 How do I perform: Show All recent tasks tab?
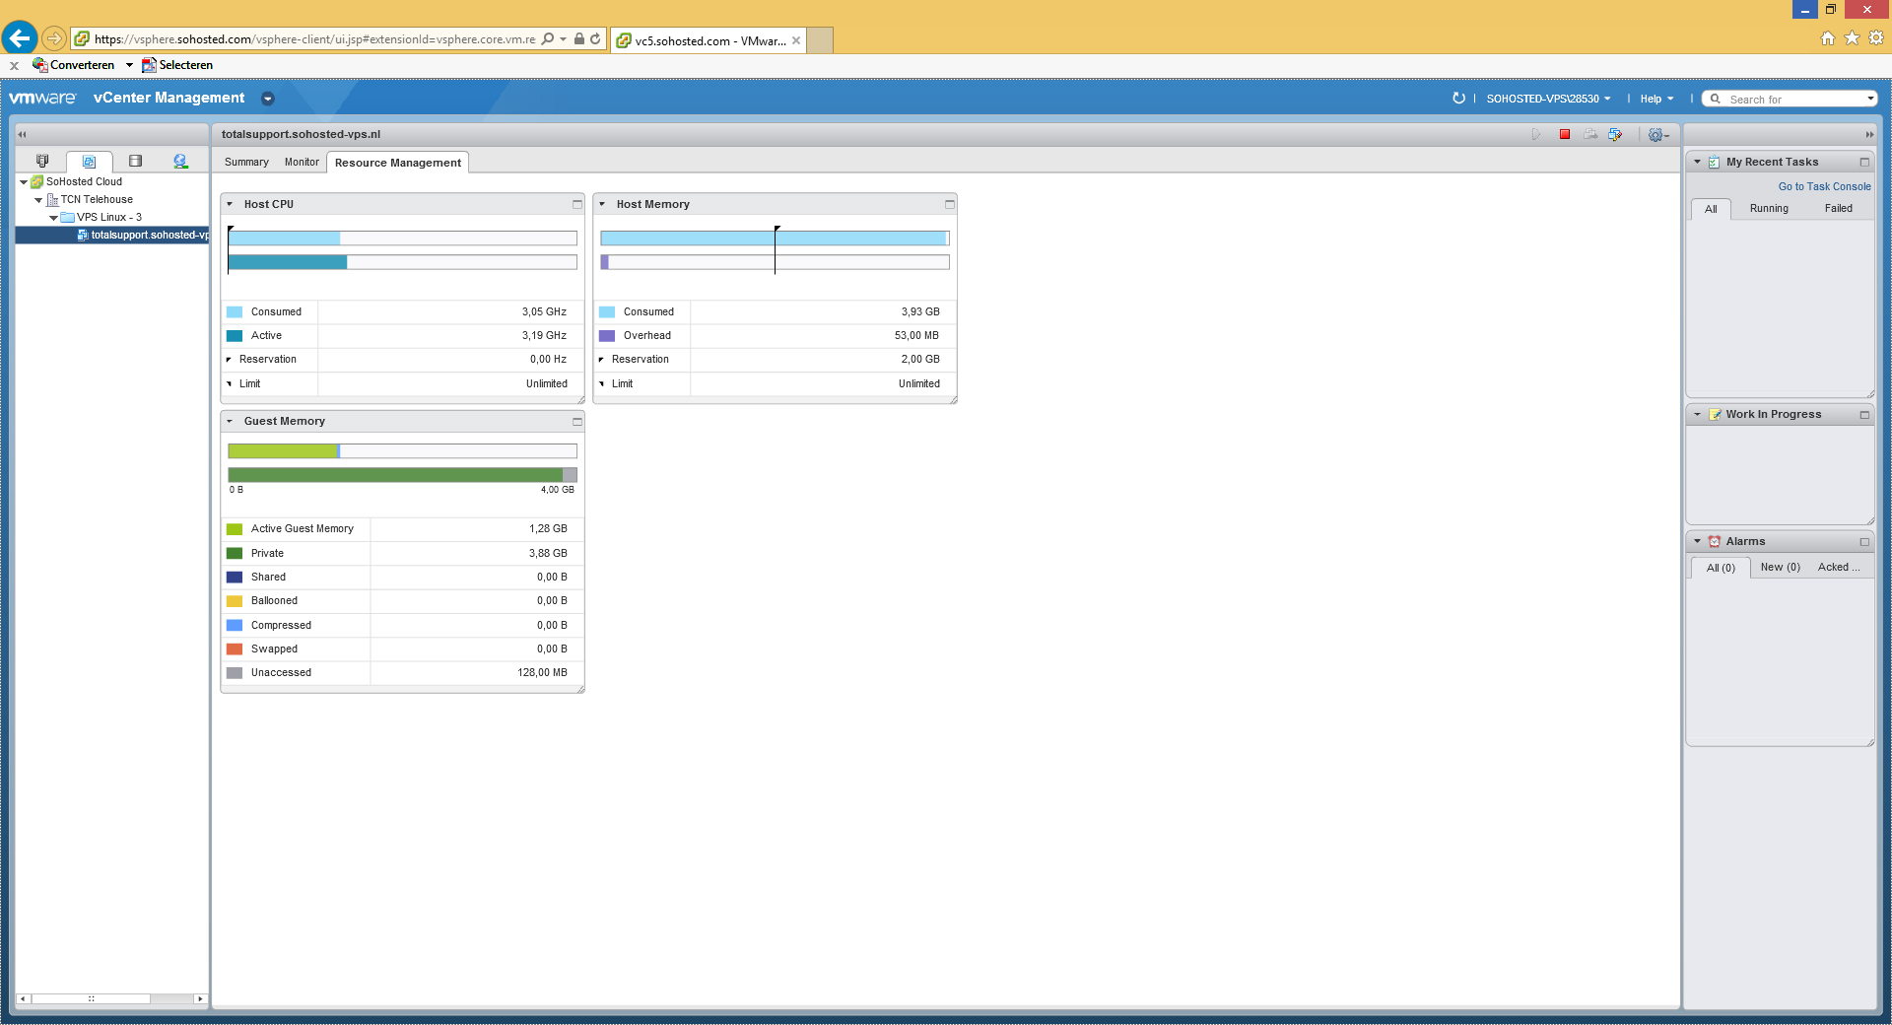pyautogui.click(x=1711, y=209)
